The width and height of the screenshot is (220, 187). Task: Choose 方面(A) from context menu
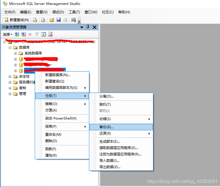(x=62, y=110)
